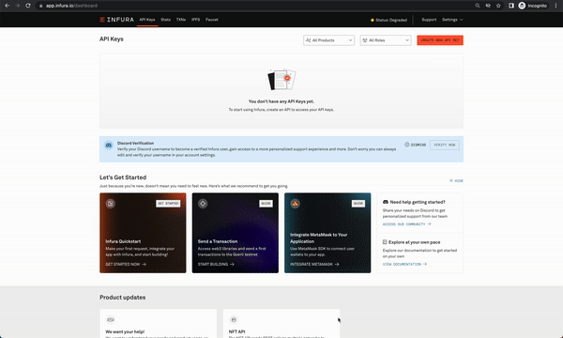Reload the page
Screen dimensions: 563x338
point(27,6)
